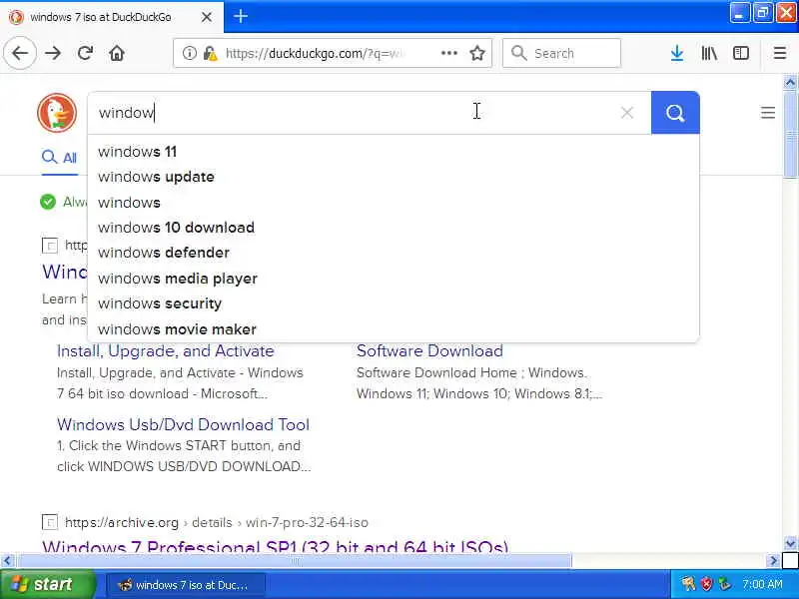Open the 'Software Download' link

(429, 351)
